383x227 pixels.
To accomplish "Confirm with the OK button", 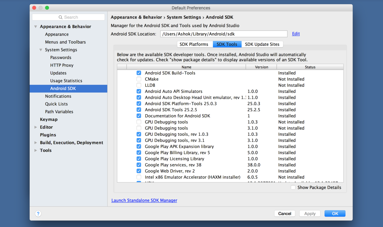I will click(x=335, y=213).
